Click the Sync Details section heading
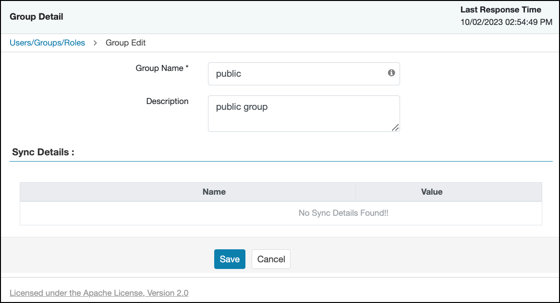560x303 pixels. click(x=43, y=152)
